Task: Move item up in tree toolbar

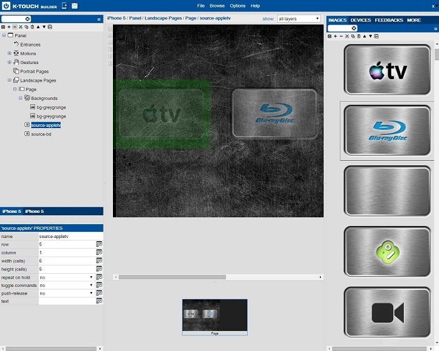Action: [x=38, y=27]
